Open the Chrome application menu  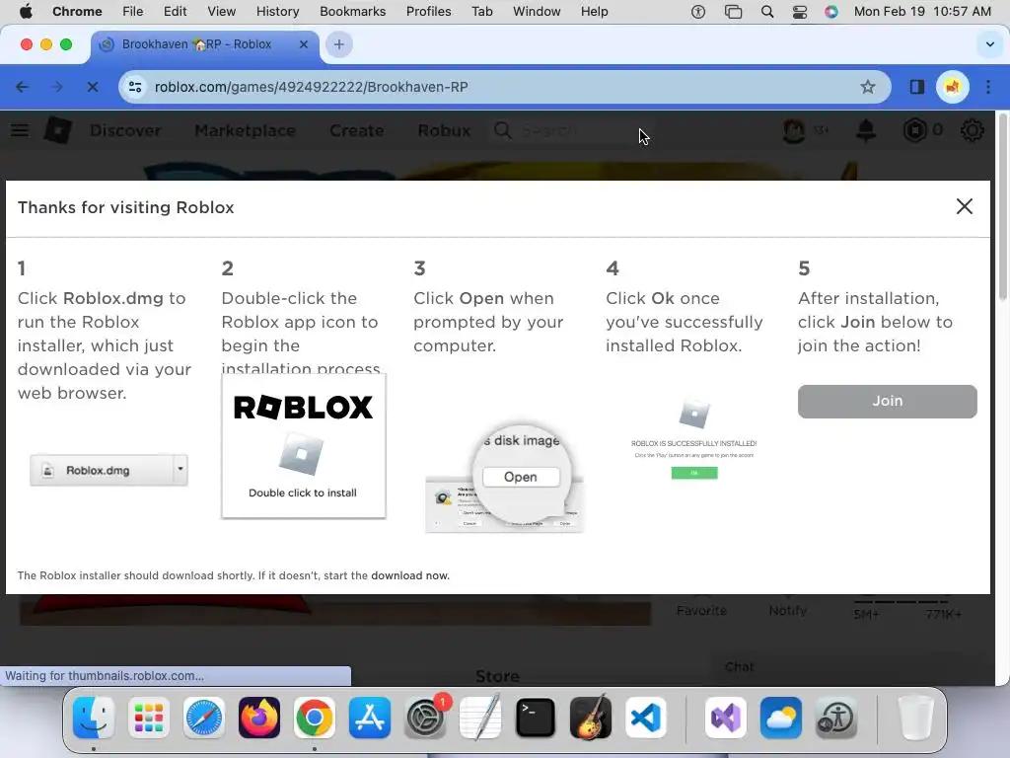click(77, 12)
